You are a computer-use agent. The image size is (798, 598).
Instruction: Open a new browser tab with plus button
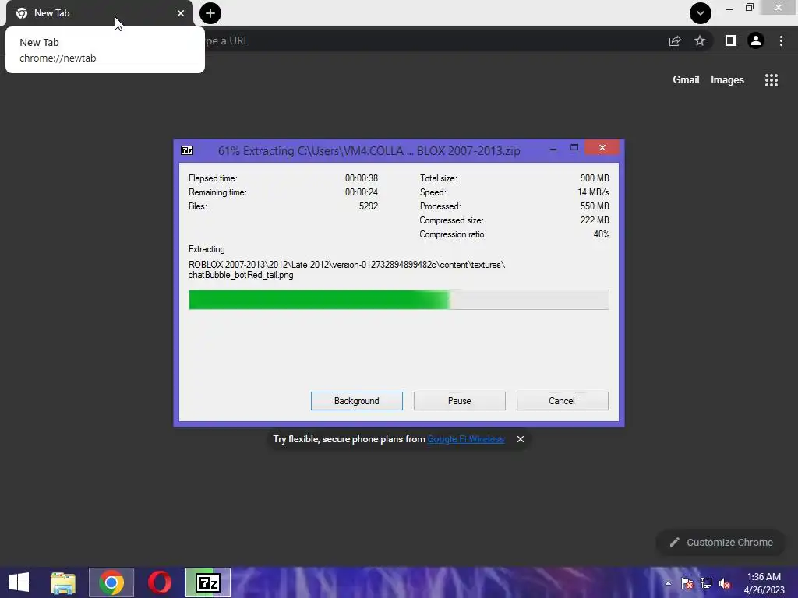(x=210, y=13)
